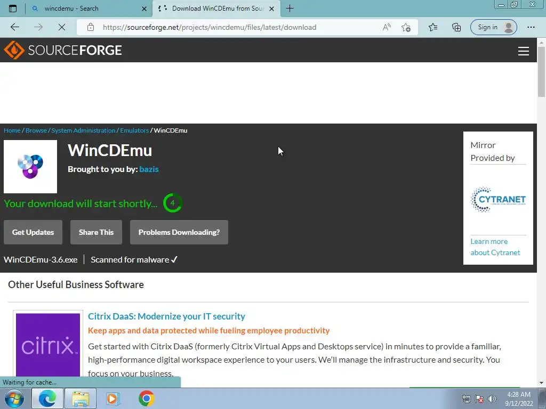This screenshot has width=546, height=409.
Task: Click the volume speaker tray icon
Action: click(x=492, y=399)
